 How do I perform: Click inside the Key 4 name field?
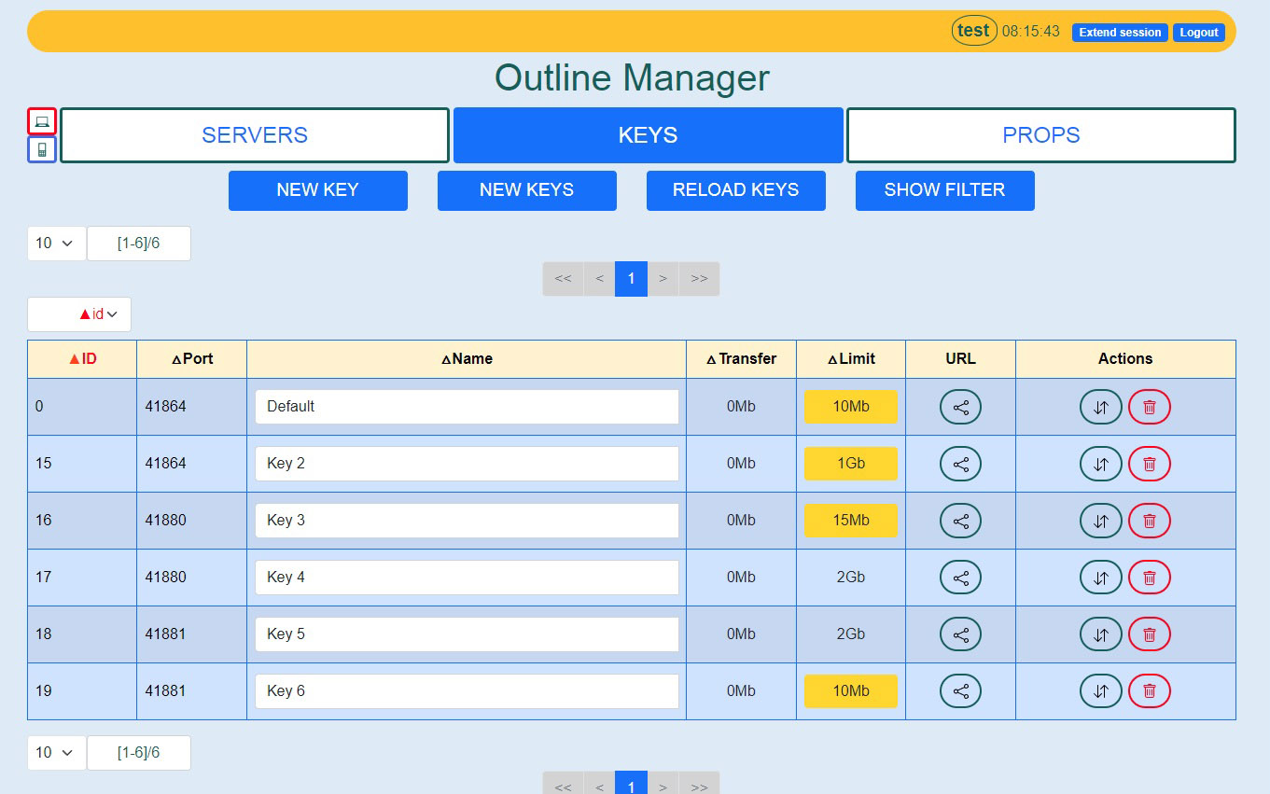pyautogui.click(x=467, y=577)
